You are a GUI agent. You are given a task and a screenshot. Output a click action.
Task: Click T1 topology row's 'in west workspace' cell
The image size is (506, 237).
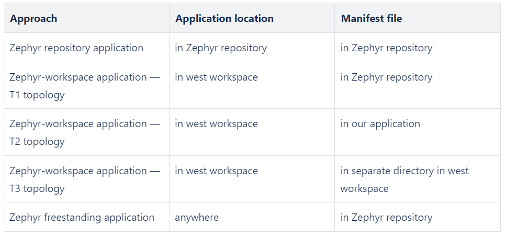(252, 85)
